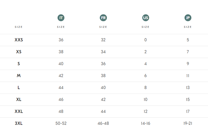Viewport: 208px width, 128px height.
Task: Click the leftmost SIZE column header
Action: [x=19, y=27]
